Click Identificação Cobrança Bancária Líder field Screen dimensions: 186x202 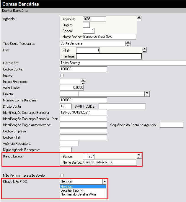[84, 119]
